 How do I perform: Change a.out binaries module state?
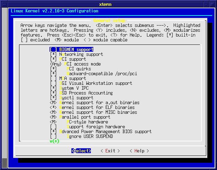53,103
